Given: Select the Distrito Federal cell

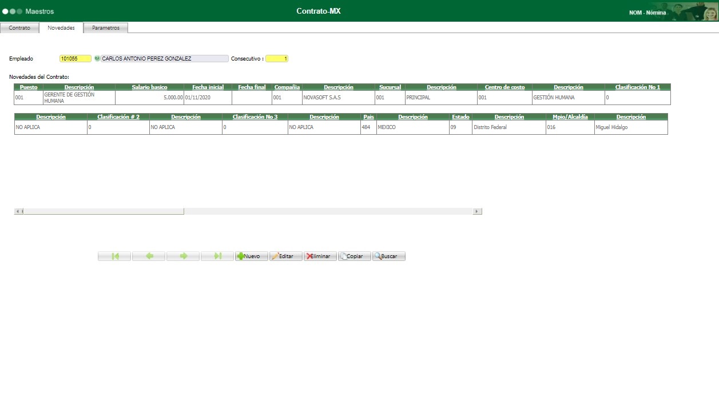Looking at the screenshot, I should point(509,127).
